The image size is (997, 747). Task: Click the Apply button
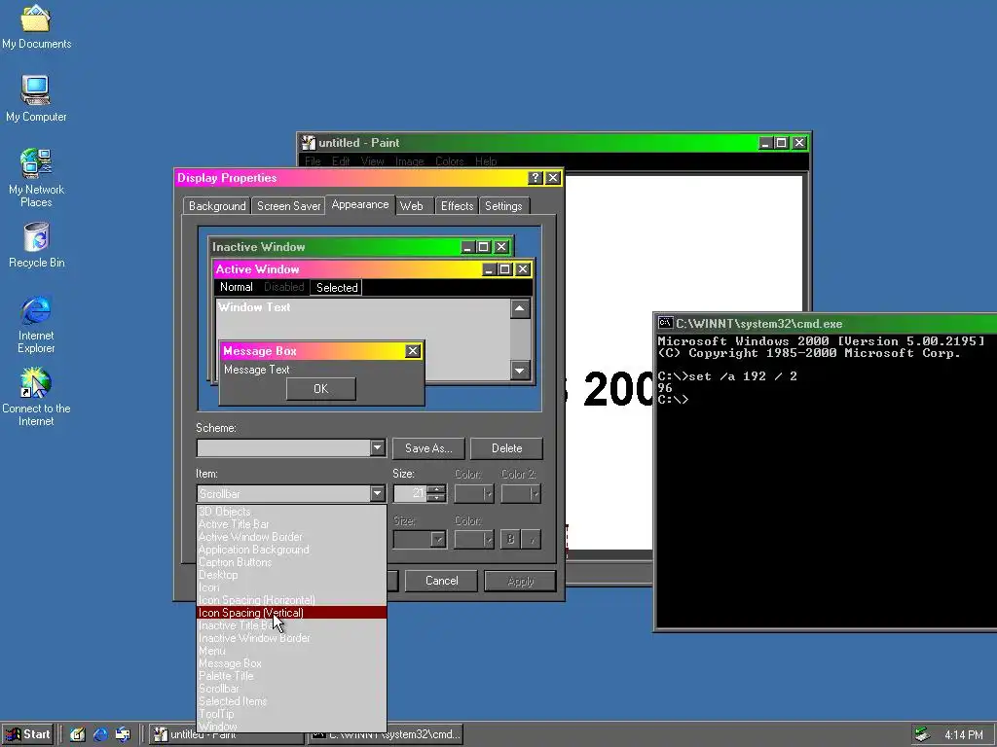[520, 581]
